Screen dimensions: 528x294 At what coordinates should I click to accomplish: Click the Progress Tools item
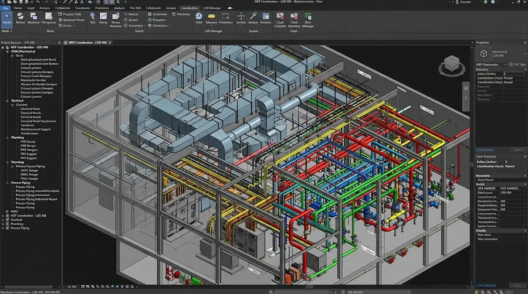(x=70, y=14)
